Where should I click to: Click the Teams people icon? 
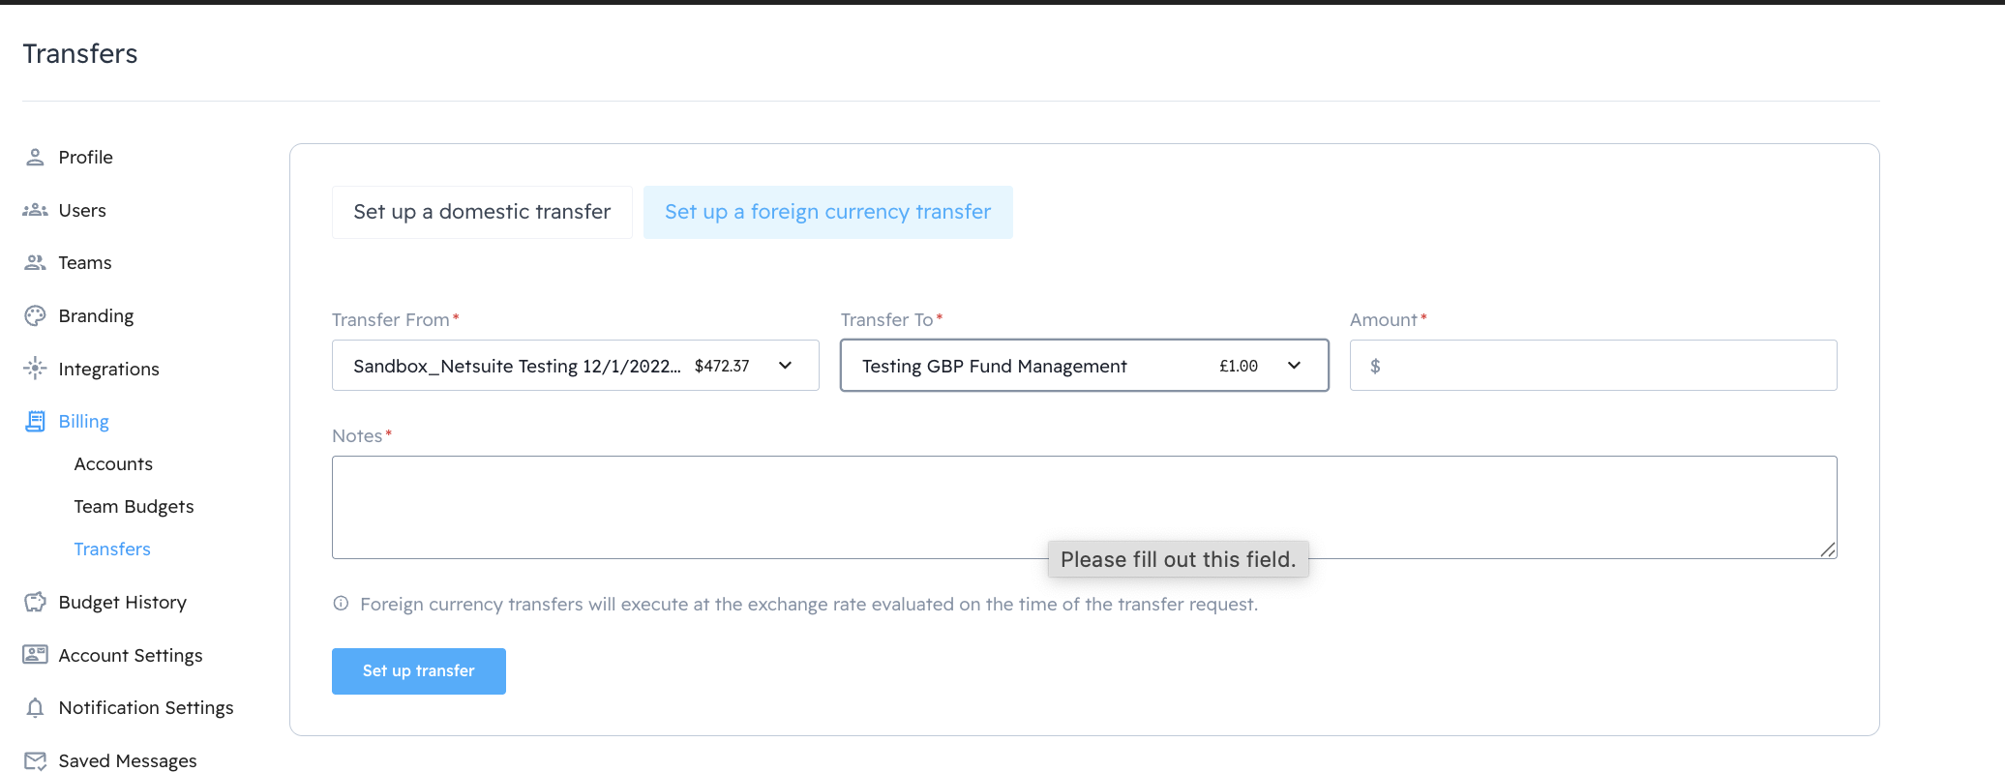pos(35,262)
